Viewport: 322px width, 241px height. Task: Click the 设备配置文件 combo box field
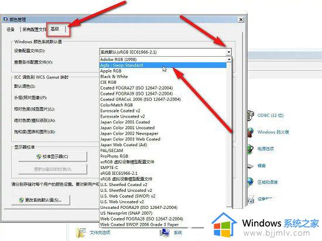point(165,52)
